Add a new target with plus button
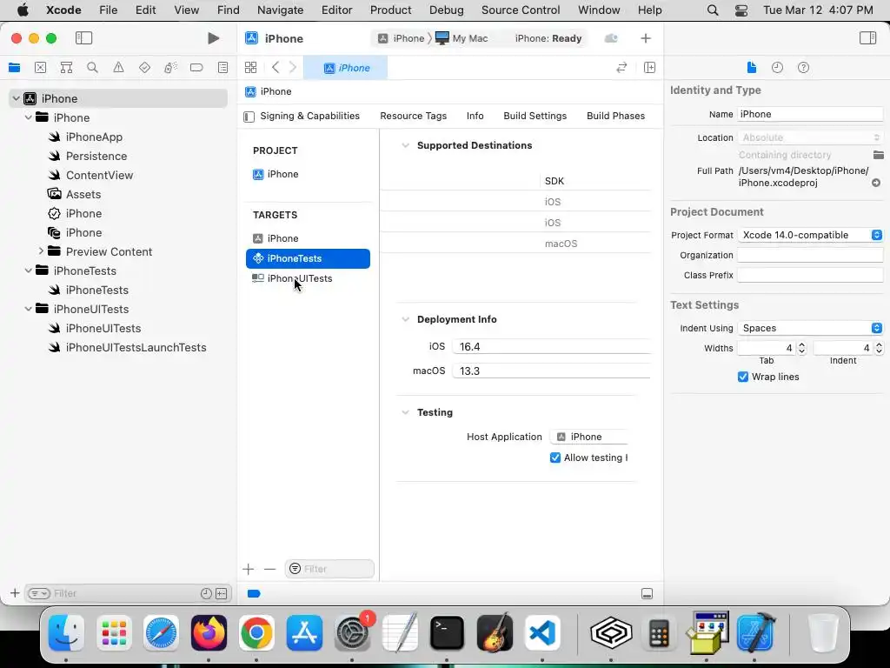The height and width of the screenshot is (668, 890). pyautogui.click(x=248, y=569)
